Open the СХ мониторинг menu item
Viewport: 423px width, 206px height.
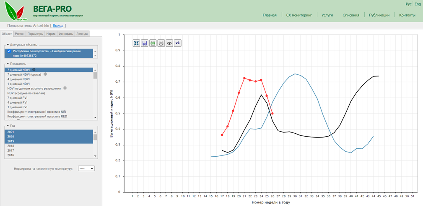(299, 15)
